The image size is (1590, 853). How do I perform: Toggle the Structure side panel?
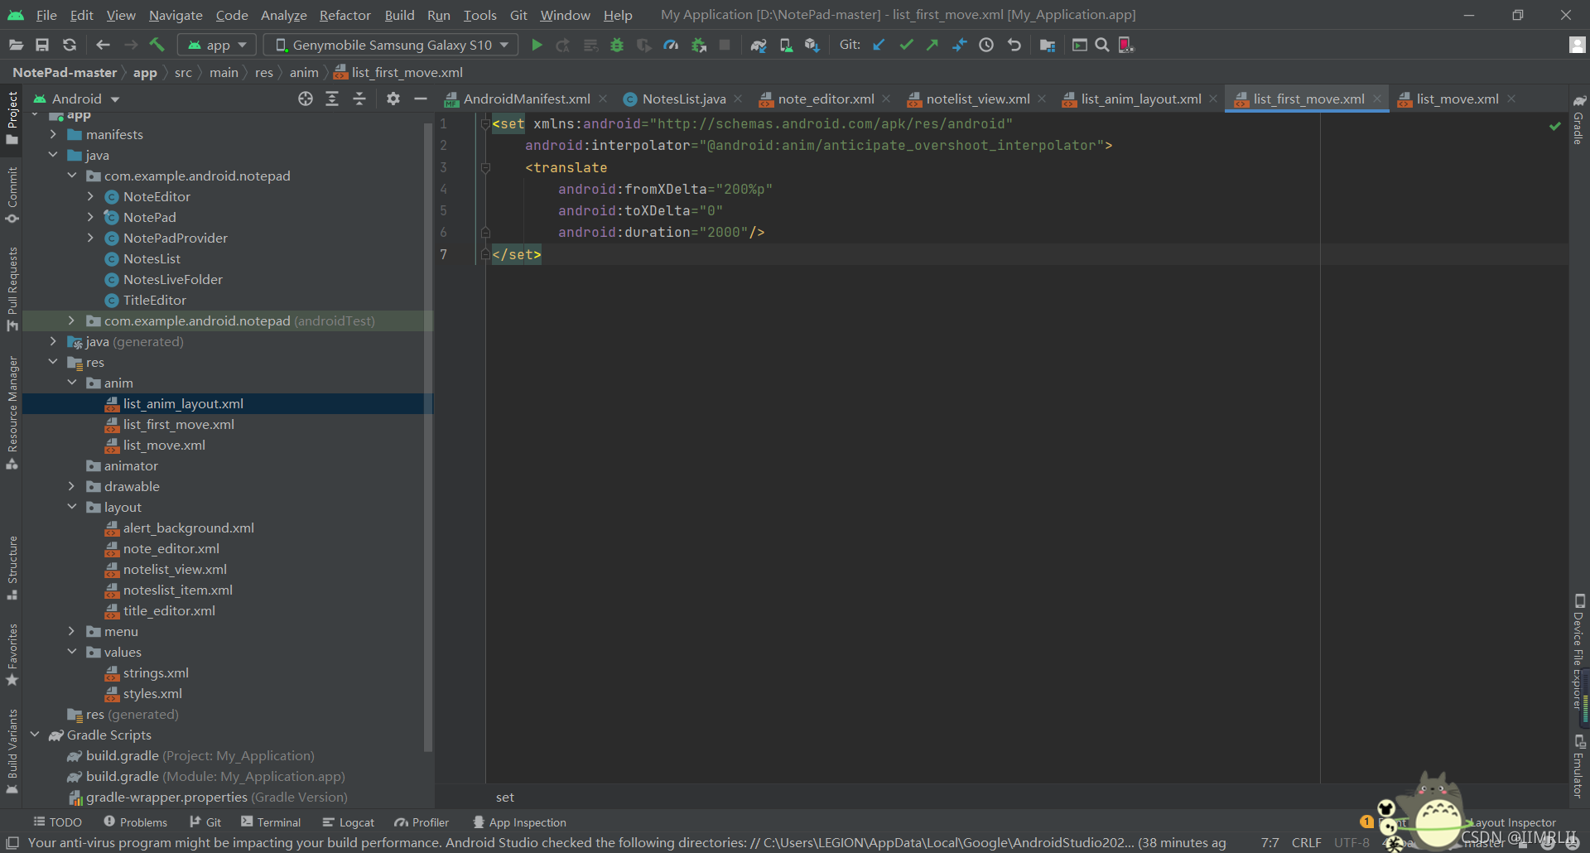(x=12, y=568)
